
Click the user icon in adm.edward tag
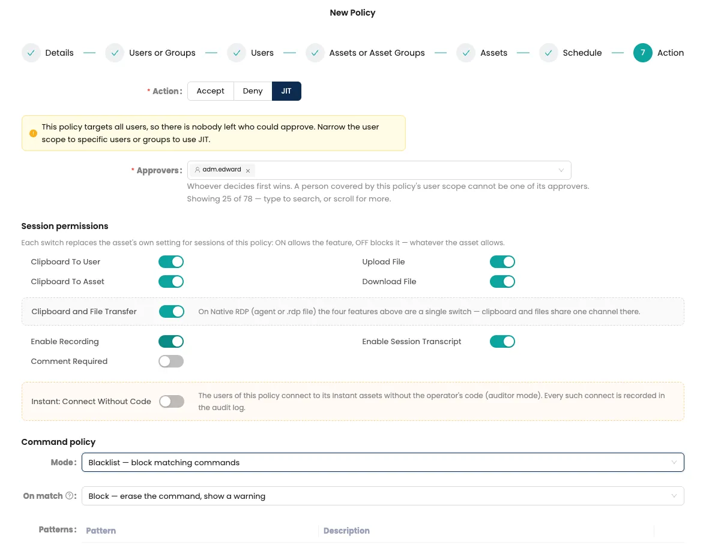click(x=198, y=170)
